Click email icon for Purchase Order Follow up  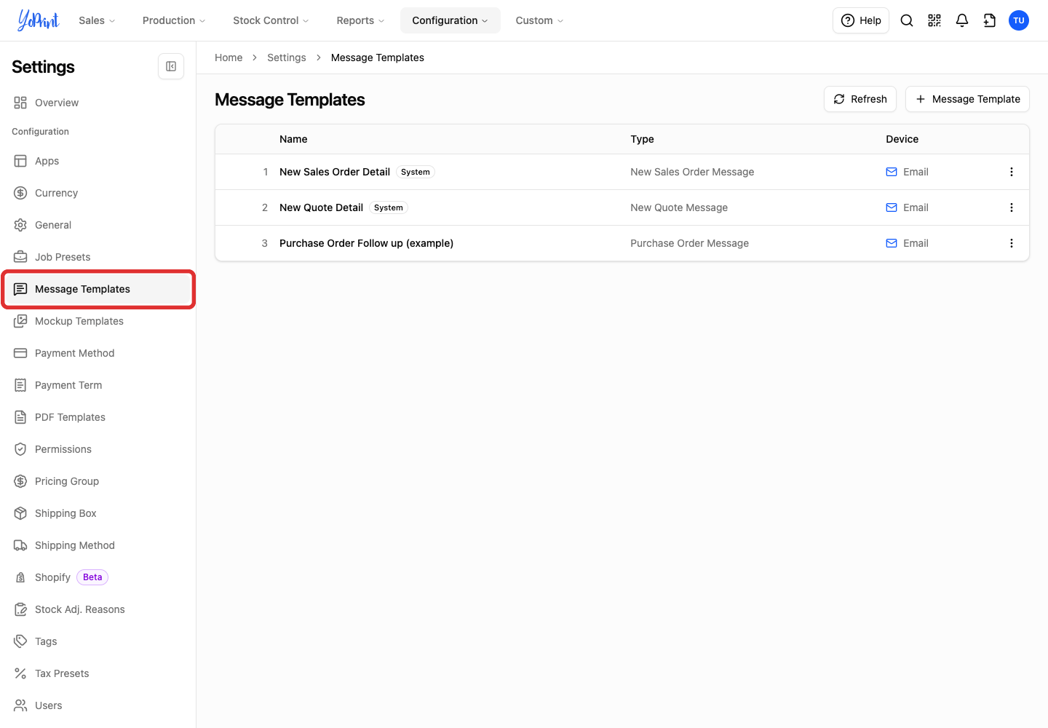tap(892, 243)
